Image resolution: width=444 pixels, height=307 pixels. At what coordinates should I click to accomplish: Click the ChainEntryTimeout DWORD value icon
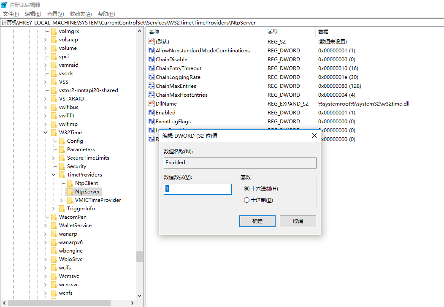152,68
